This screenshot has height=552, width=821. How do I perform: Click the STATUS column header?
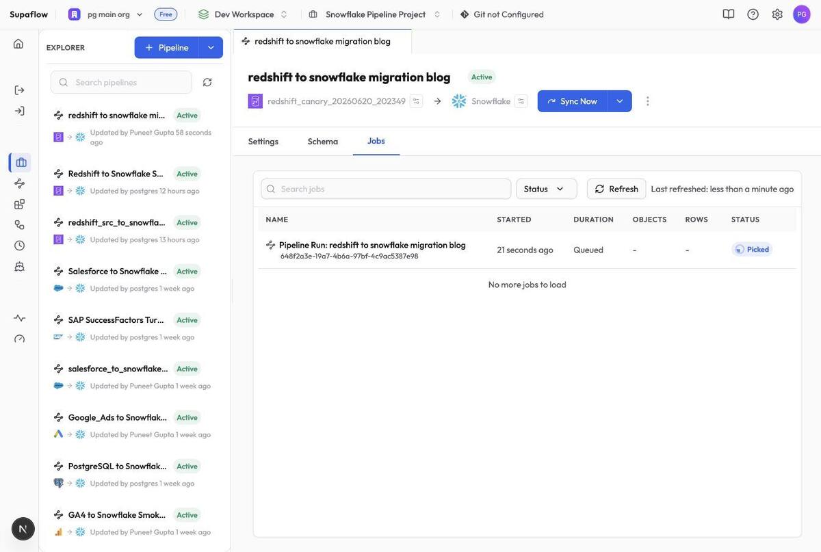coord(745,220)
